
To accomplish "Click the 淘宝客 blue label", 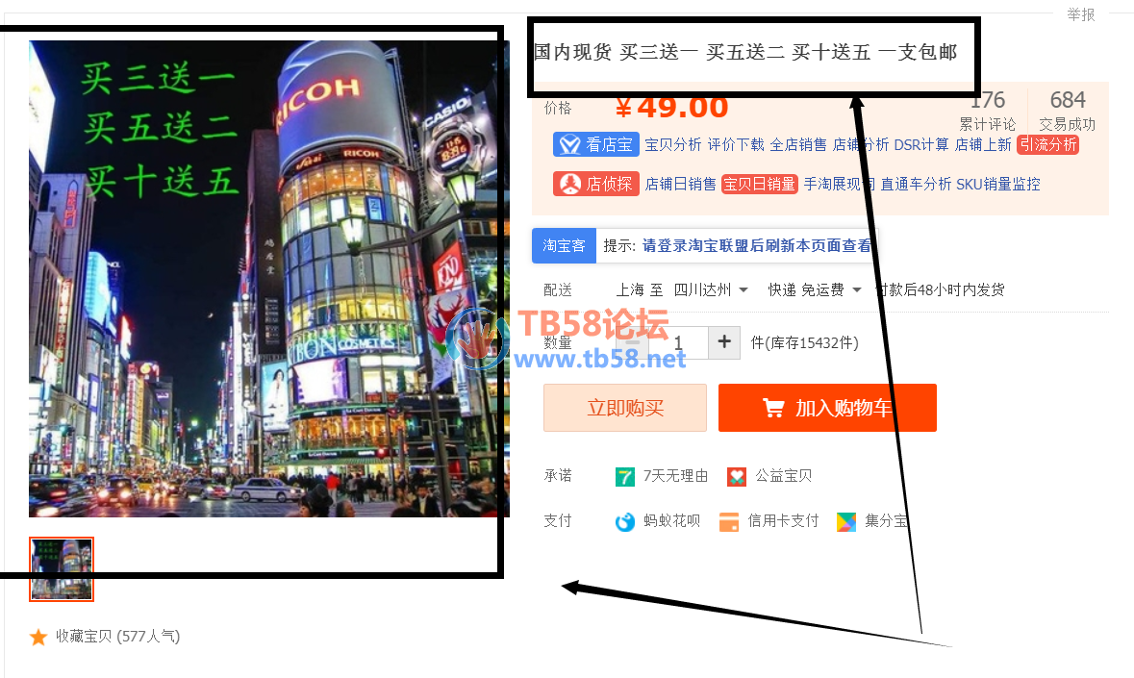I will click(x=564, y=246).
